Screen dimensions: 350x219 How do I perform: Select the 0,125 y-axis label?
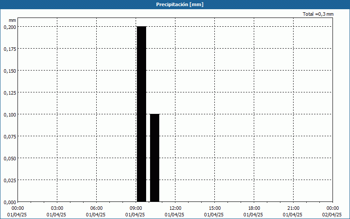(x=10, y=93)
